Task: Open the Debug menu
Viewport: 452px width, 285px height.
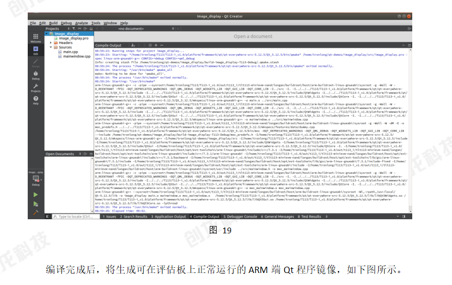Action: 66,23
